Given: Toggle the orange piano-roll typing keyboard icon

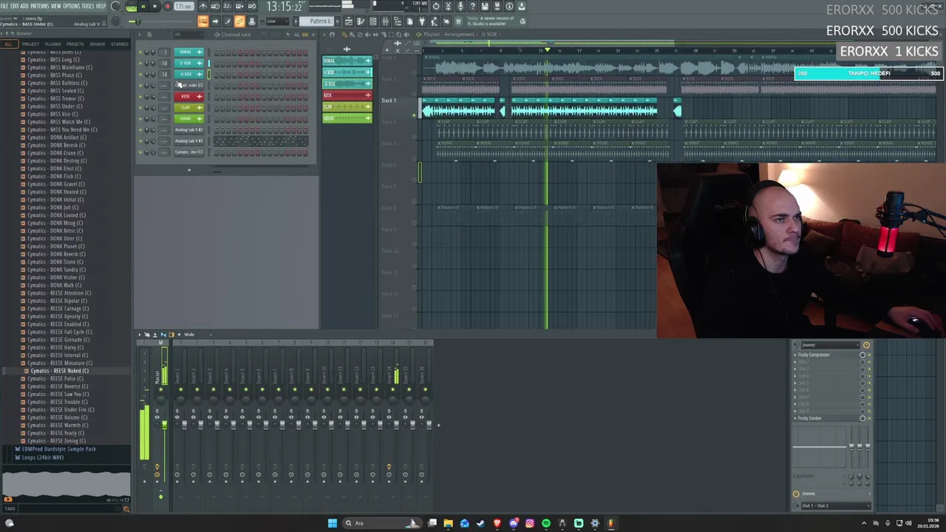Looking at the screenshot, I should pyautogui.click(x=203, y=21).
